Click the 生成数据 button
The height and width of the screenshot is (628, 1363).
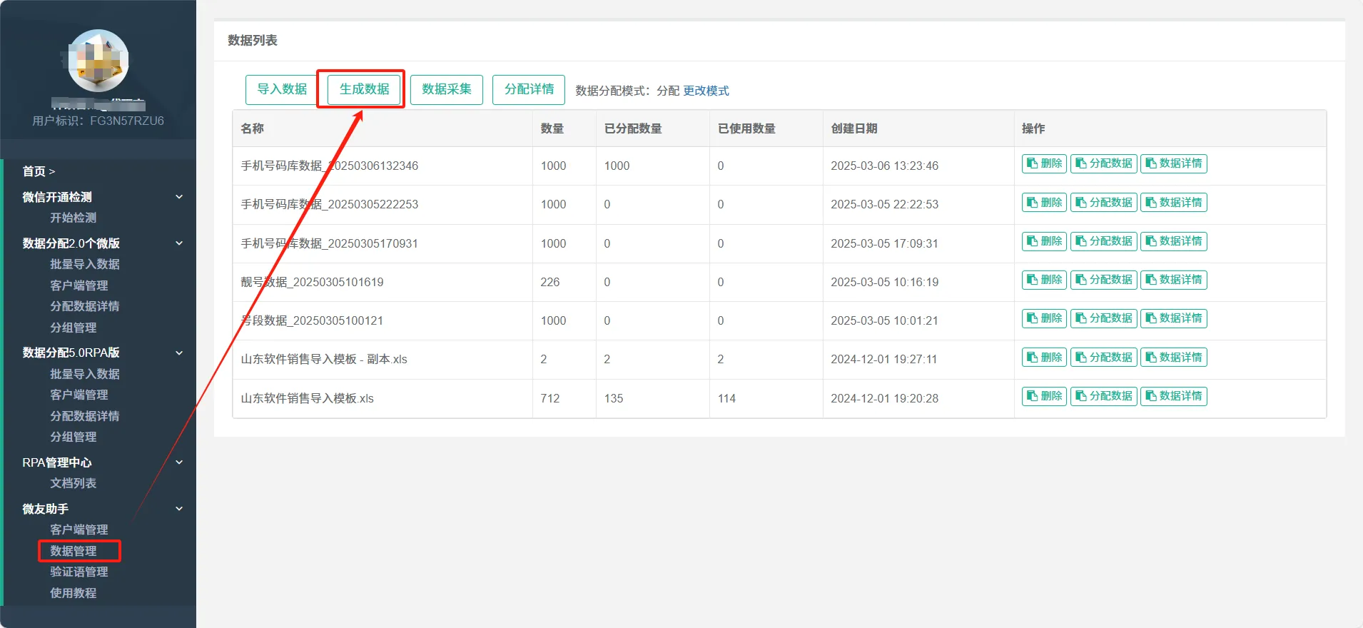[364, 89]
